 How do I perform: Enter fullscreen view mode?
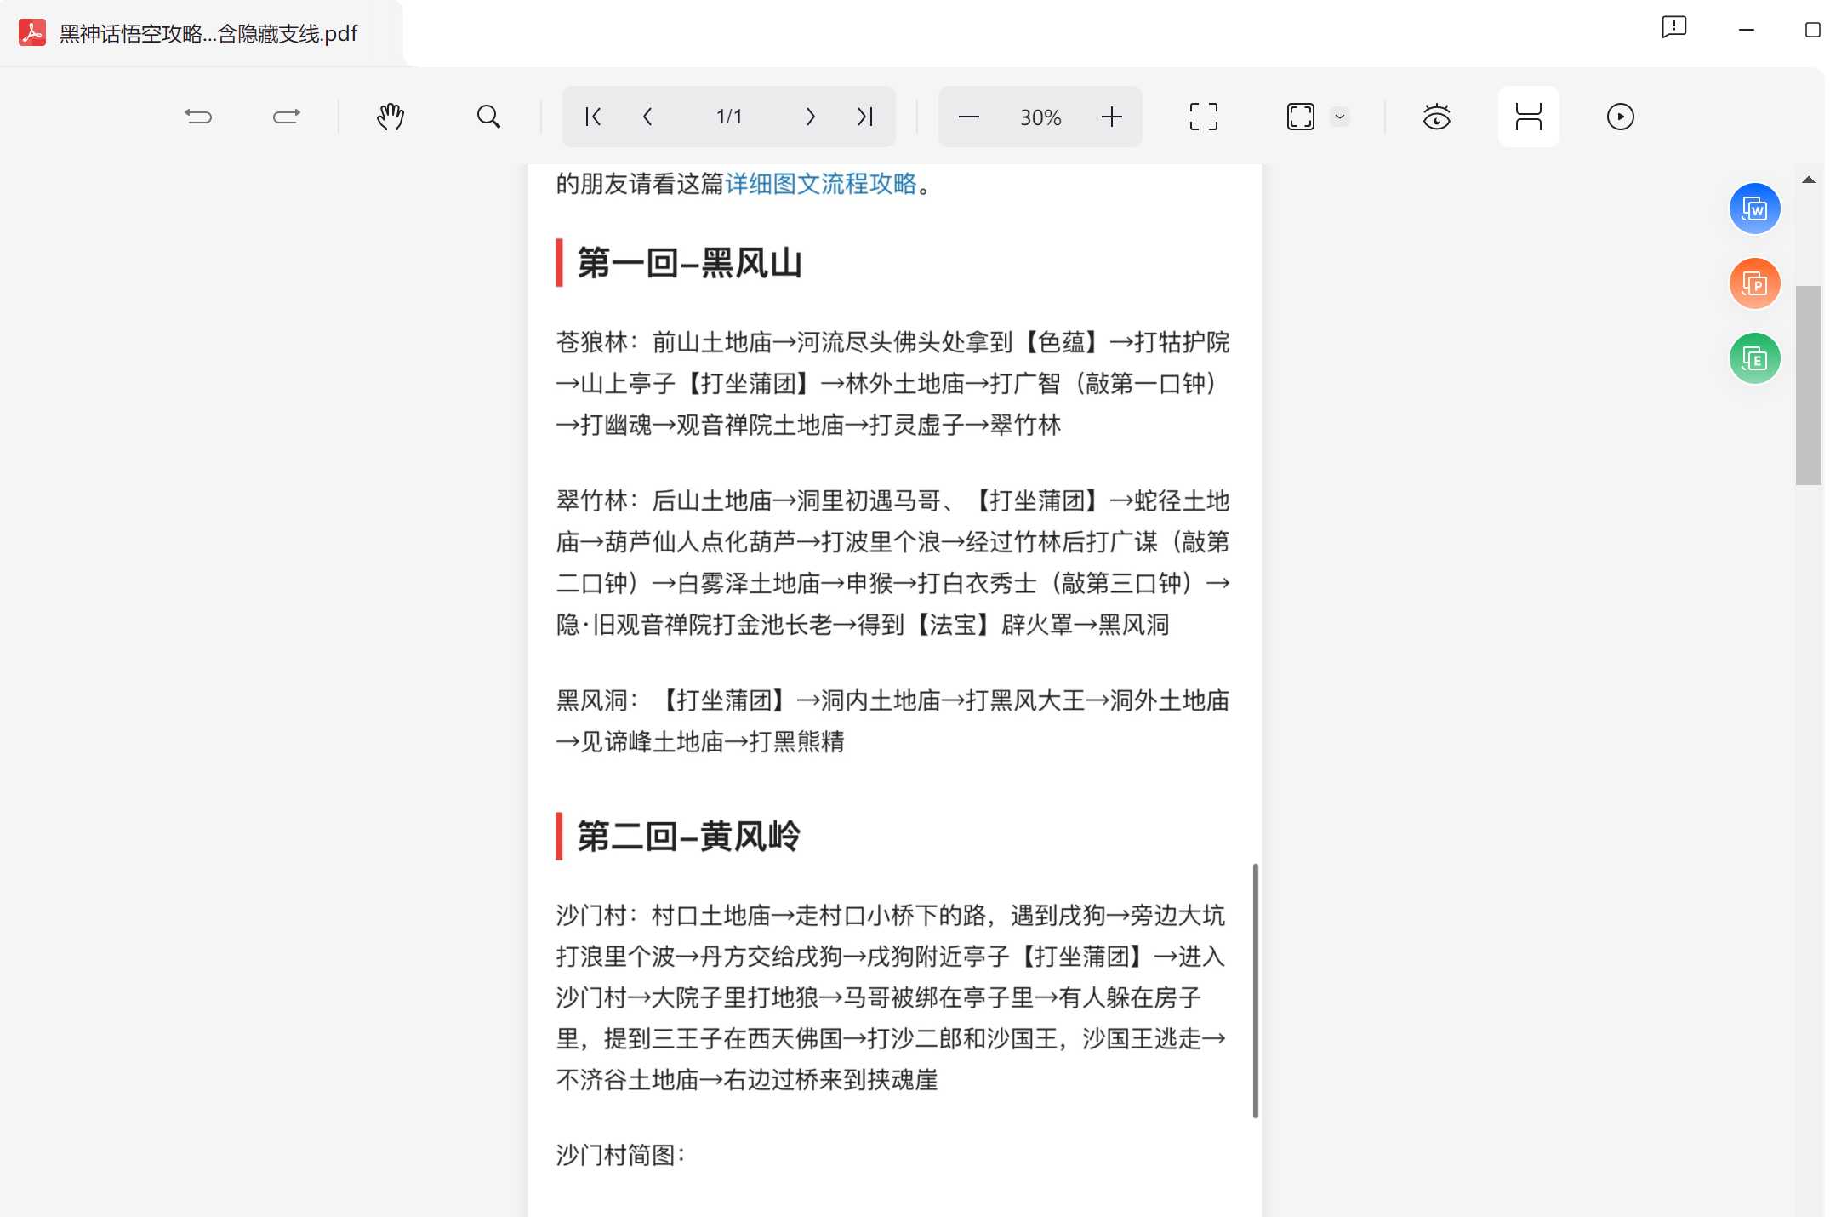pos(1204,117)
